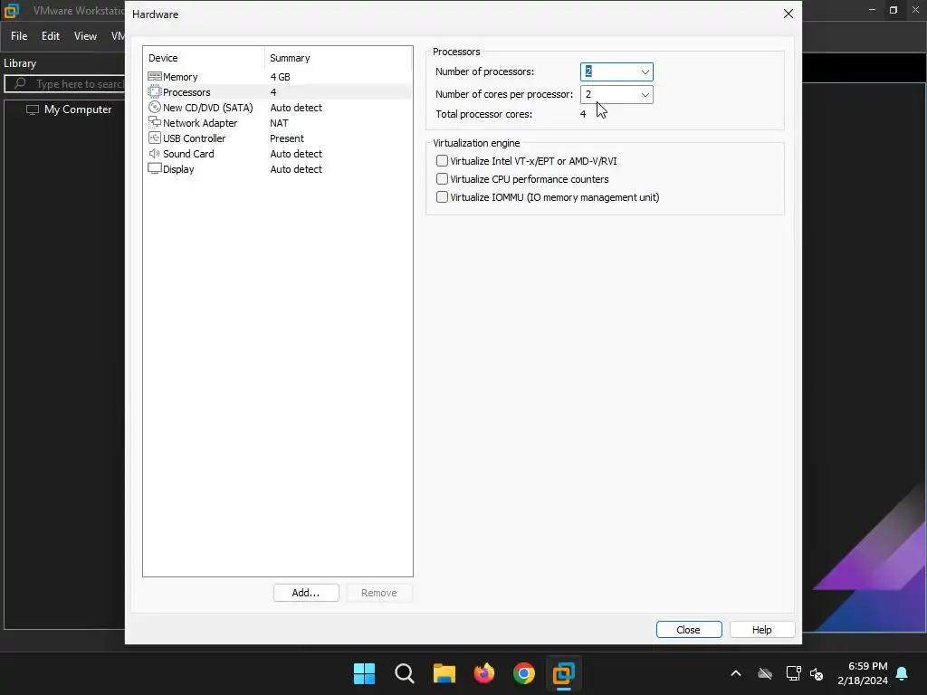Open the File menu
927x695 pixels.
(x=19, y=36)
